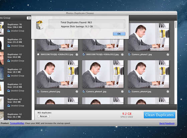
Task: Click the 'Duplicates: 76' label
Action: click(x=15, y=25)
